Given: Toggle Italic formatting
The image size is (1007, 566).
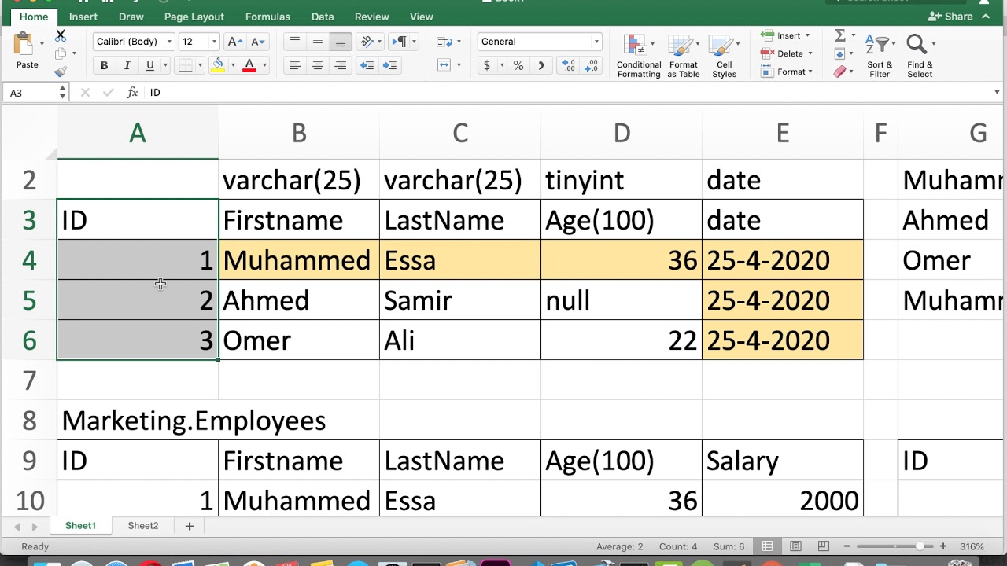Looking at the screenshot, I should (127, 66).
